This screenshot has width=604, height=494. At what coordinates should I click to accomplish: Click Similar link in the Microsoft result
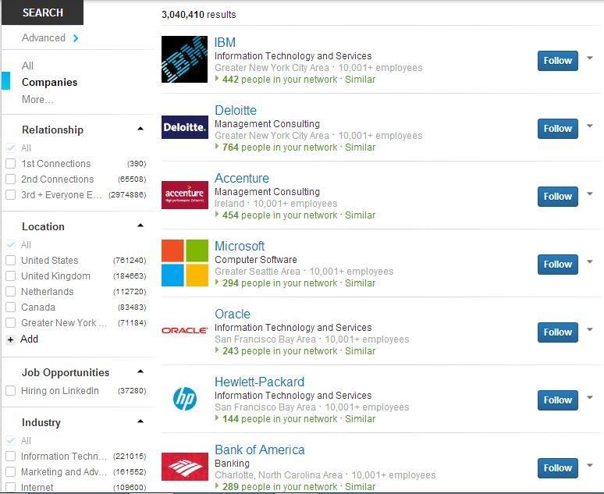(360, 283)
